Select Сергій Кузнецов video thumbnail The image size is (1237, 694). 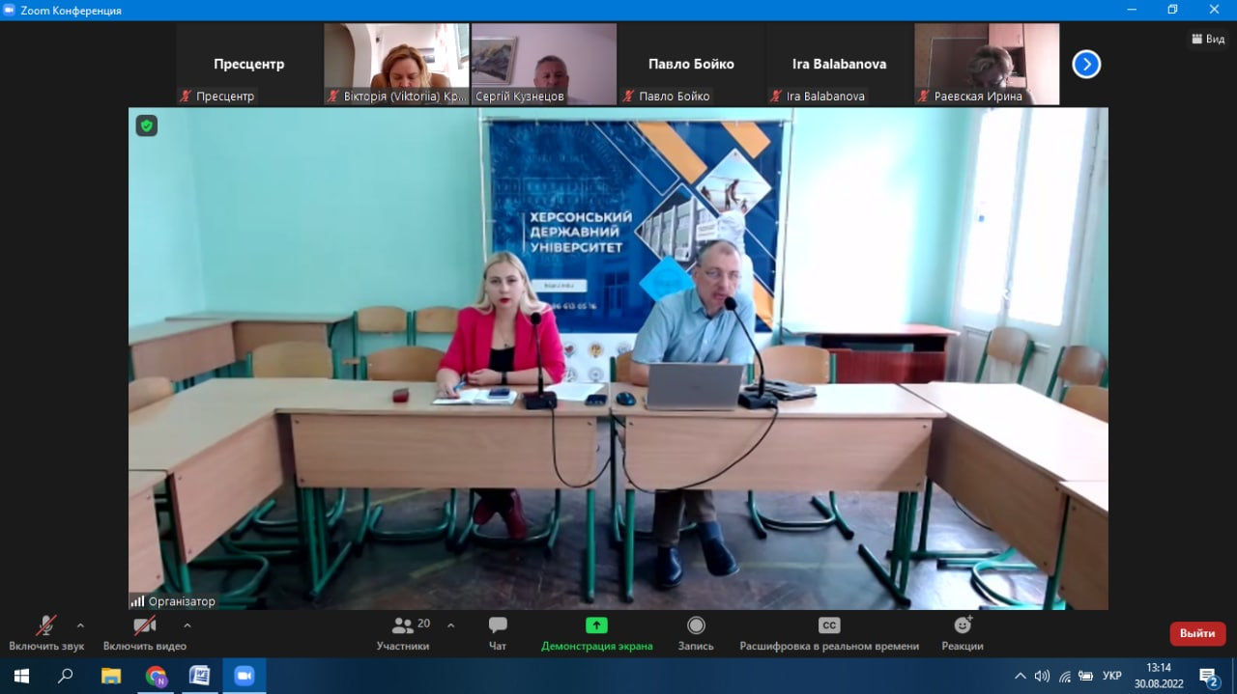[544, 64]
